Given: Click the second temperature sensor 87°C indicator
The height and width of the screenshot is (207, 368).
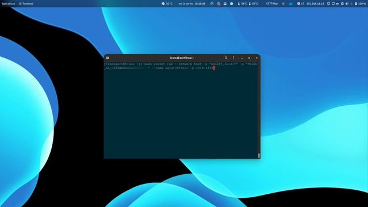Looking at the screenshot, I should [253, 3].
